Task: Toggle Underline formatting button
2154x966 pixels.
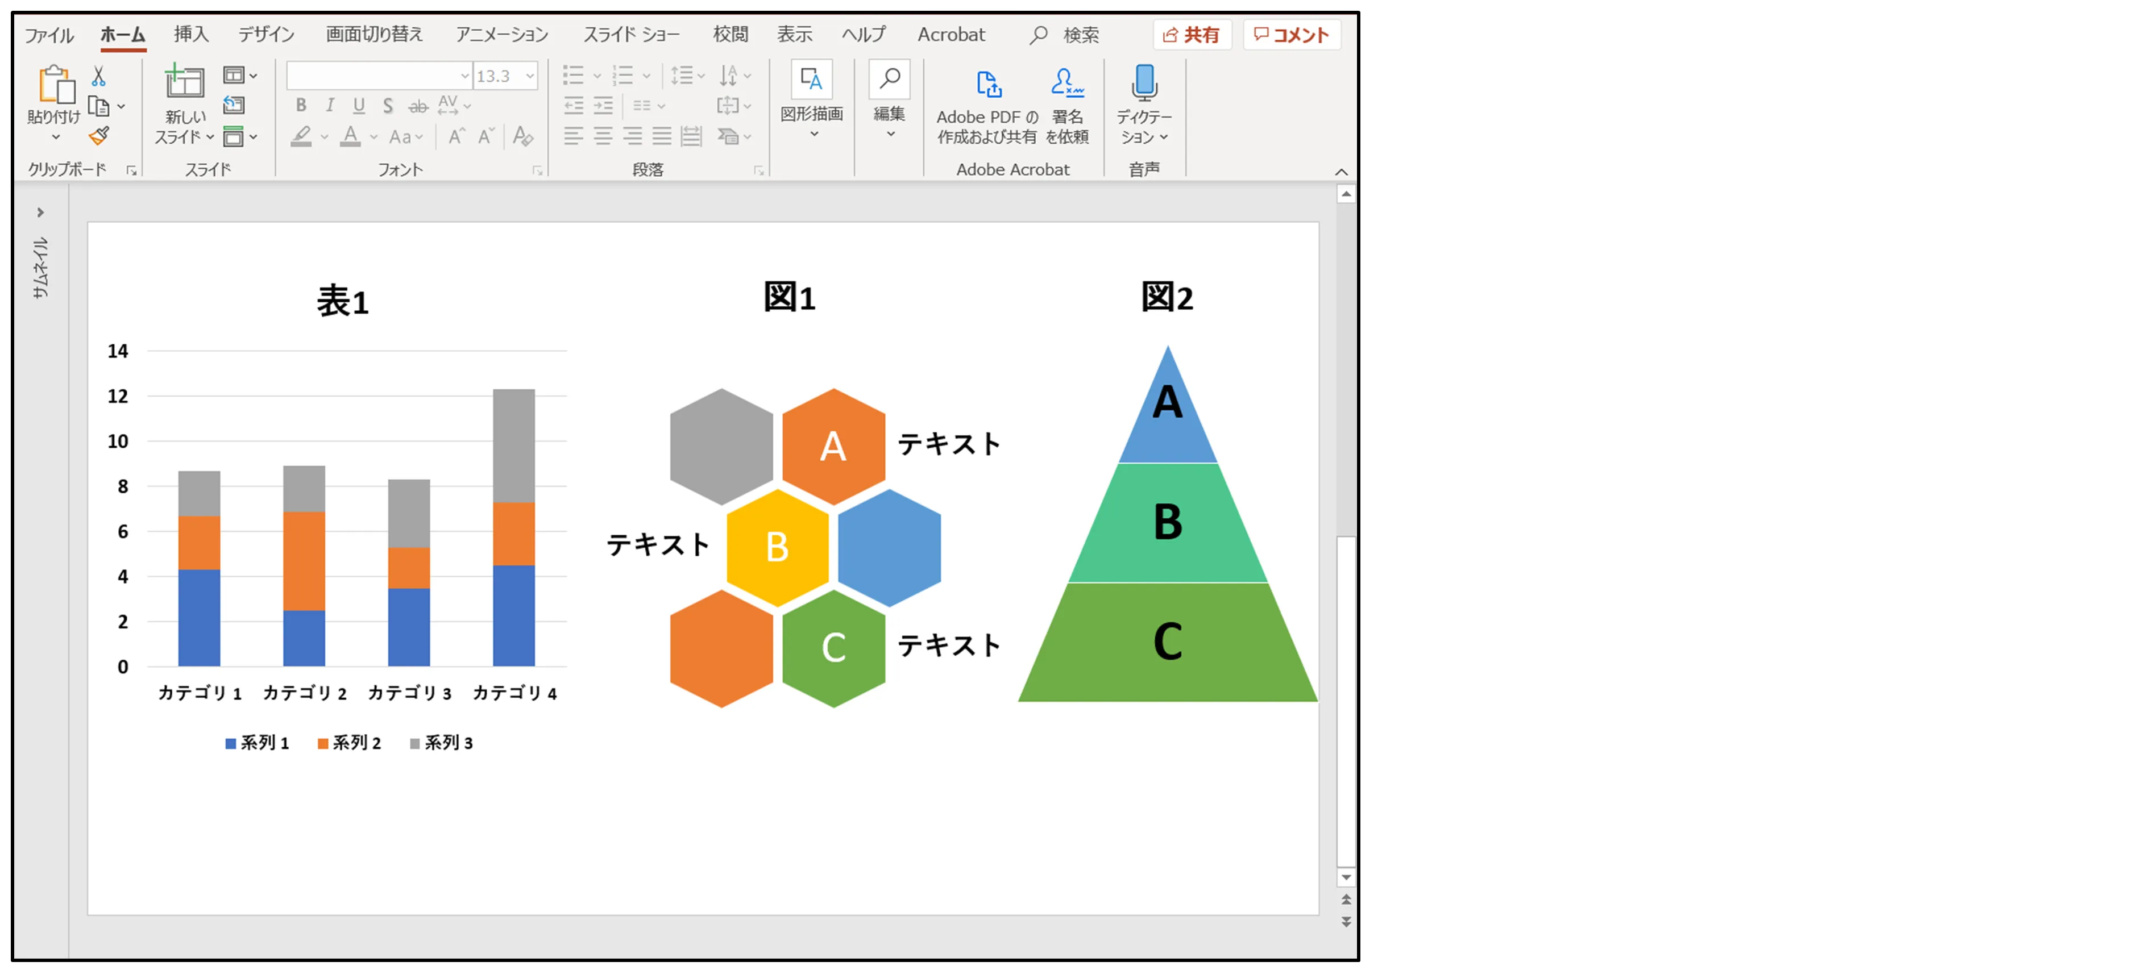Action: tap(359, 105)
